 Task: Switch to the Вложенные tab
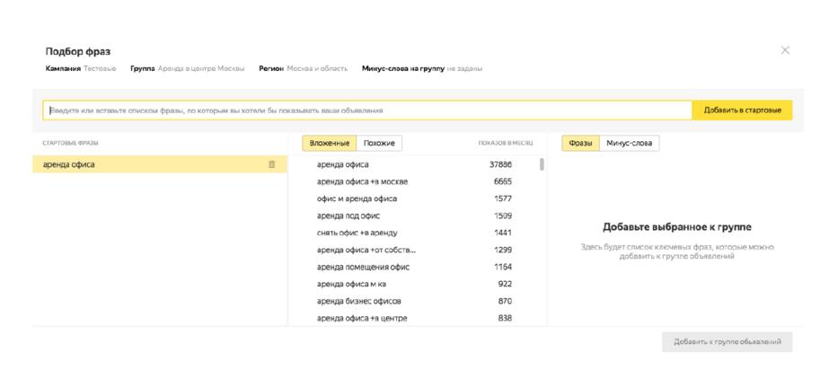[x=330, y=144]
